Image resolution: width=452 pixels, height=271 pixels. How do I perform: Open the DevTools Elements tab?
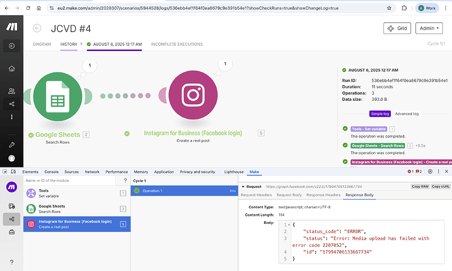[x=30, y=172]
